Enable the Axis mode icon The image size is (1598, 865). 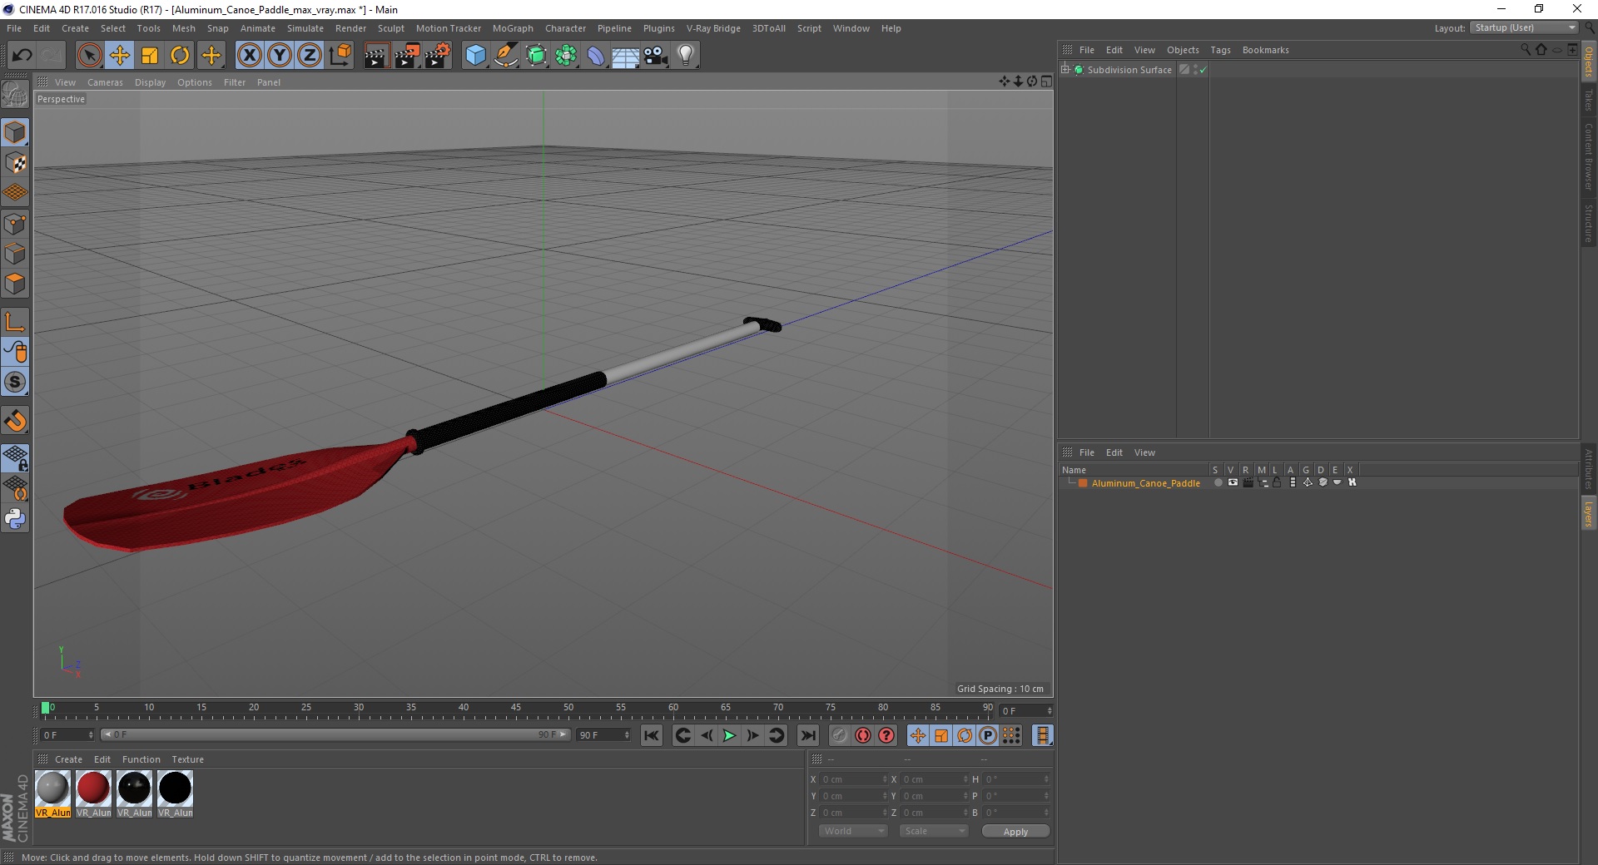click(x=15, y=322)
